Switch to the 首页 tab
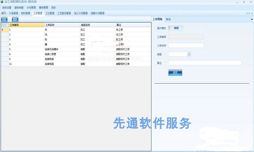Viewport: 254px width, 152px height. (x=4, y=13)
